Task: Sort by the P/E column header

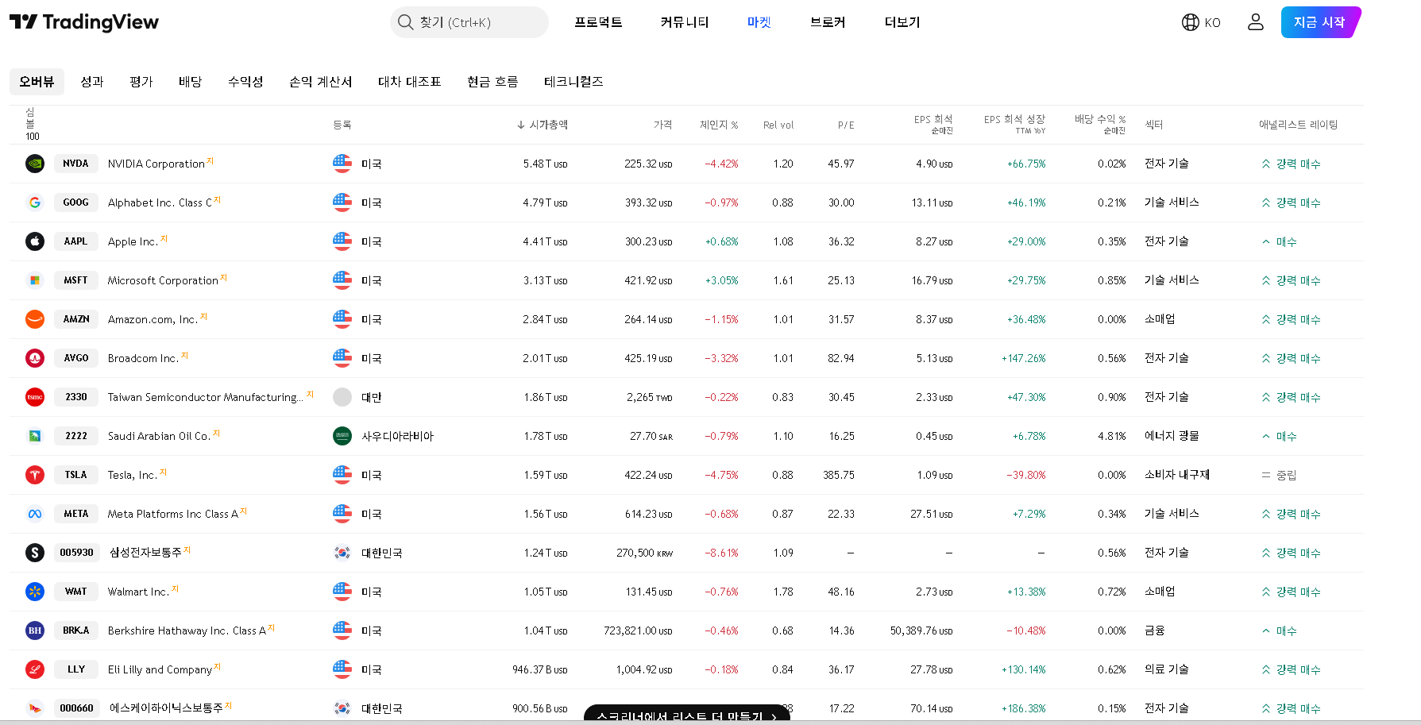Action: (846, 125)
